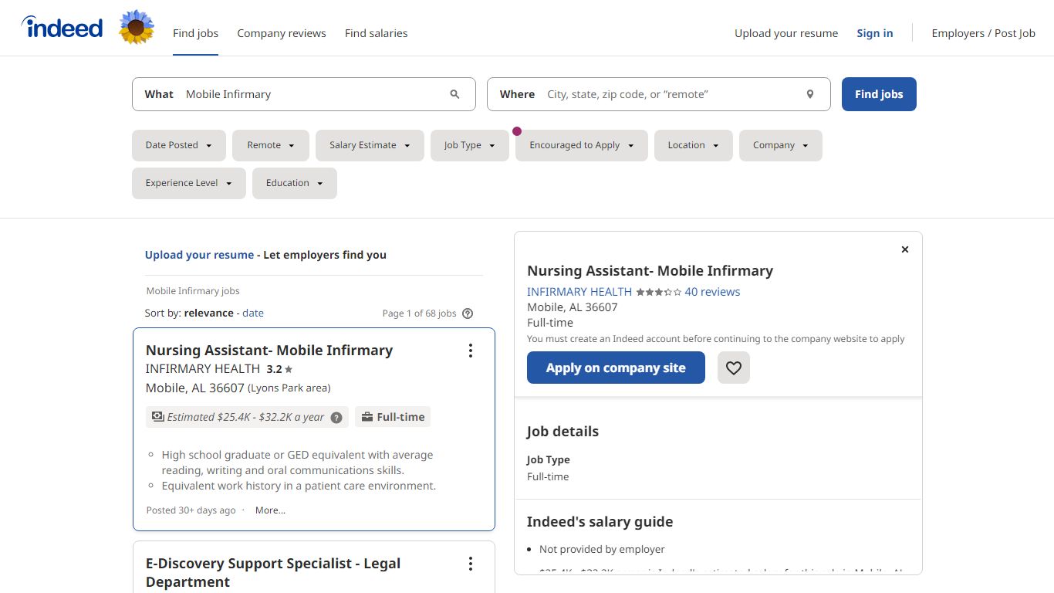Open Nursing Assistant- Mobile Infirmary job title

tap(269, 351)
